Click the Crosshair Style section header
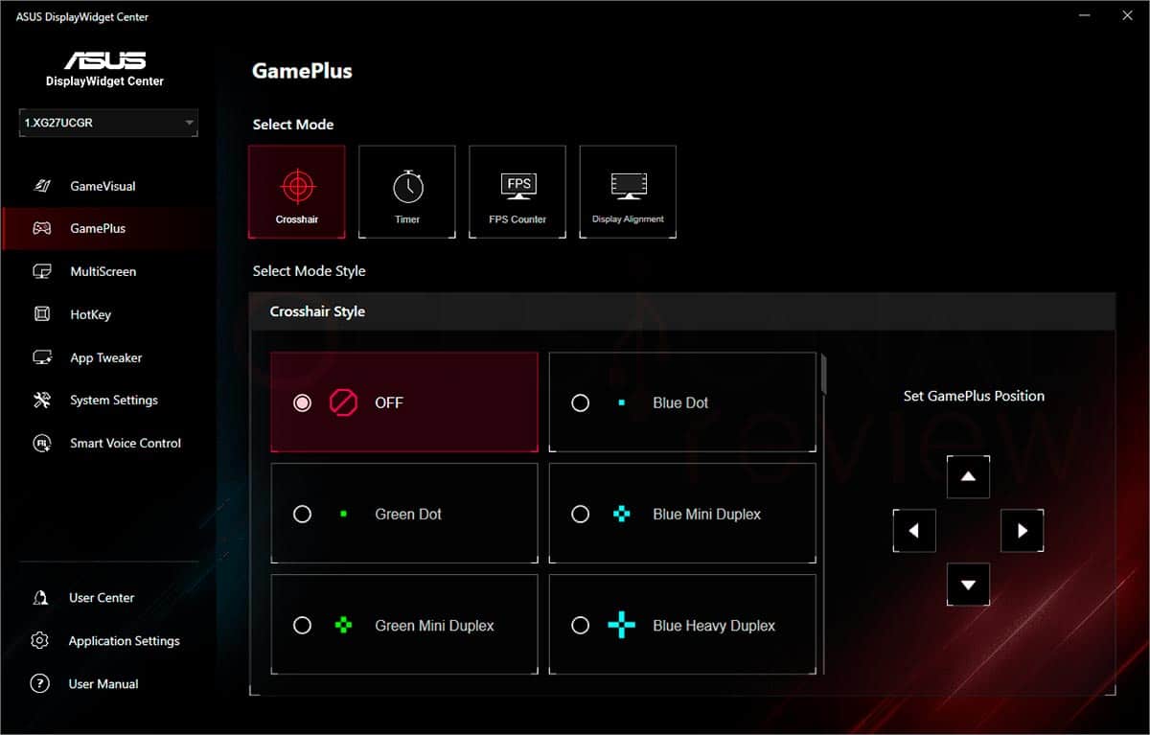 coord(682,311)
